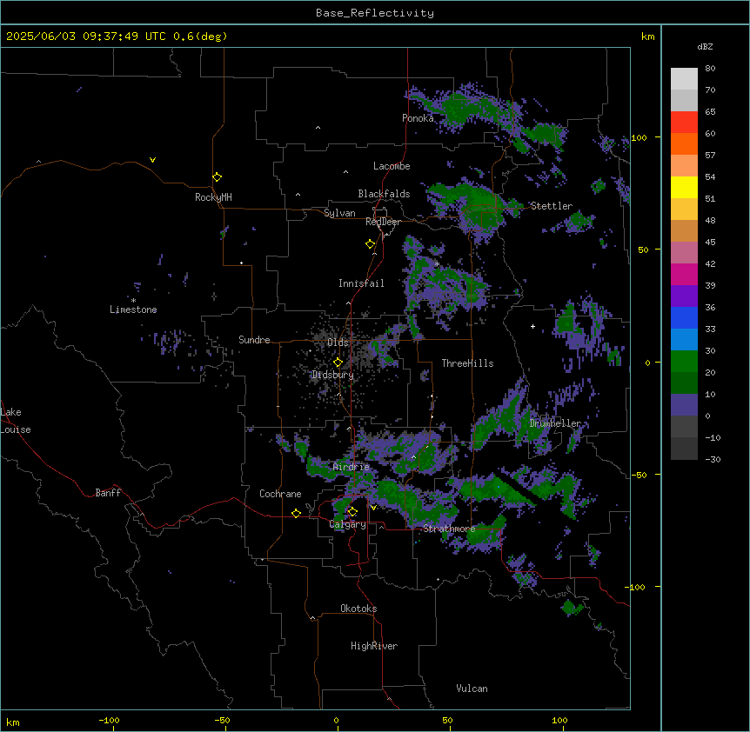The height and width of the screenshot is (732, 750).
Task: Click the Limestone label
Action: (x=133, y=309)
